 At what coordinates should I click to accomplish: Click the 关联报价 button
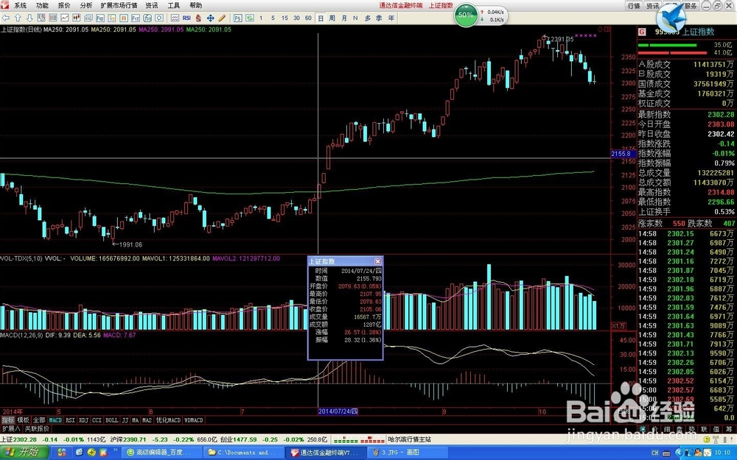pyautogui.click(x=37, y=428)
